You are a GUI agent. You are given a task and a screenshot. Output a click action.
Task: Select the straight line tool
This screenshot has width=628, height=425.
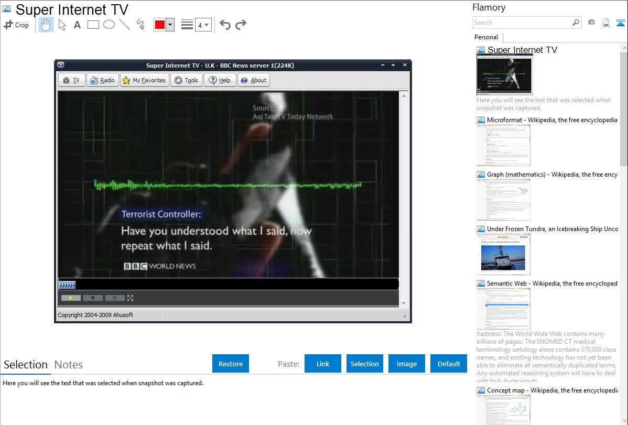[x=125, y=25]
